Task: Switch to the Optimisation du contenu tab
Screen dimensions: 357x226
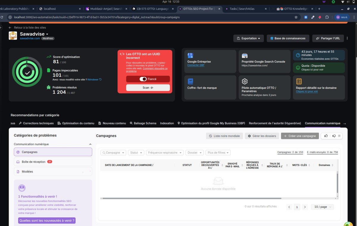Action: [76, 123]
